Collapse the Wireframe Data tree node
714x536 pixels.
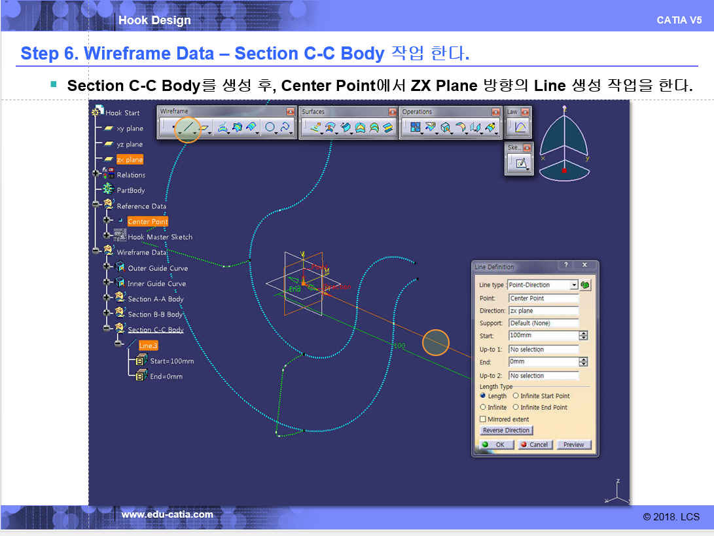97,251
